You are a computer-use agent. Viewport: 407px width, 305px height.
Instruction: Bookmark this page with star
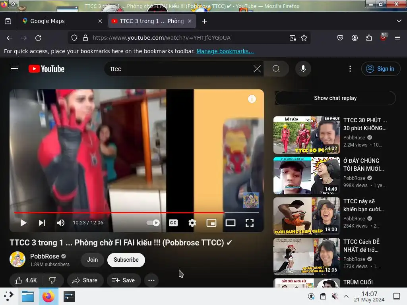(304, 38)
